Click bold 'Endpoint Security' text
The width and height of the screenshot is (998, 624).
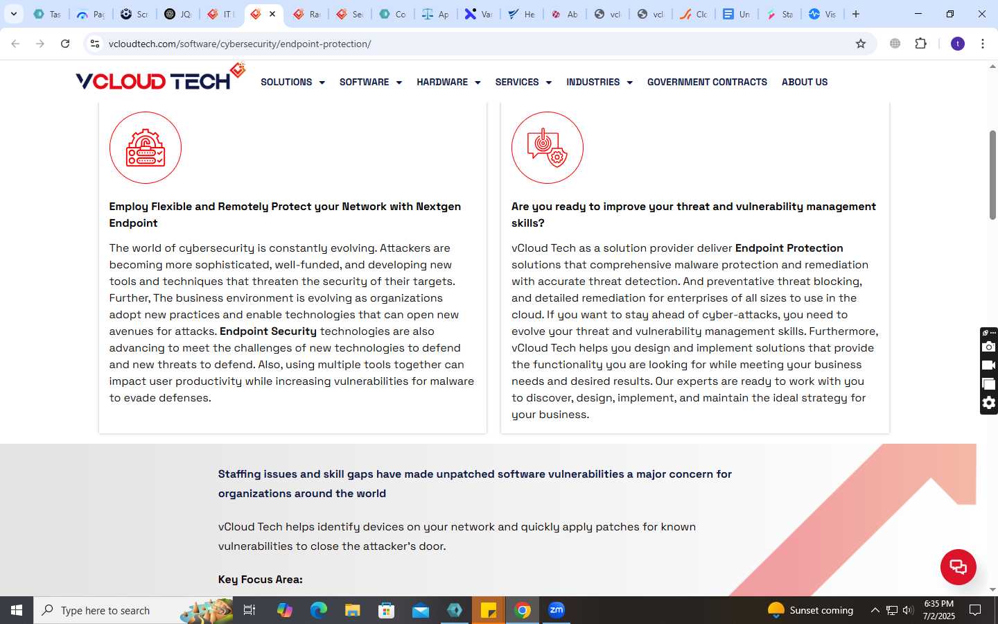point(268,331)
